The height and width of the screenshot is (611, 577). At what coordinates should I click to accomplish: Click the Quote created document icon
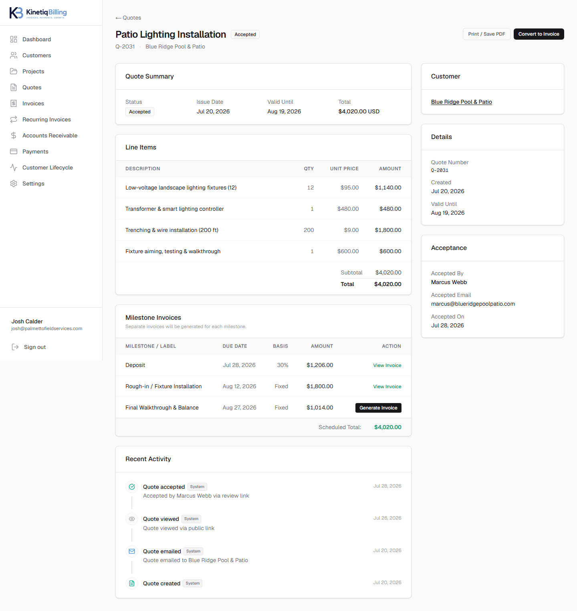pyautogui.click(x=132, y=583)
